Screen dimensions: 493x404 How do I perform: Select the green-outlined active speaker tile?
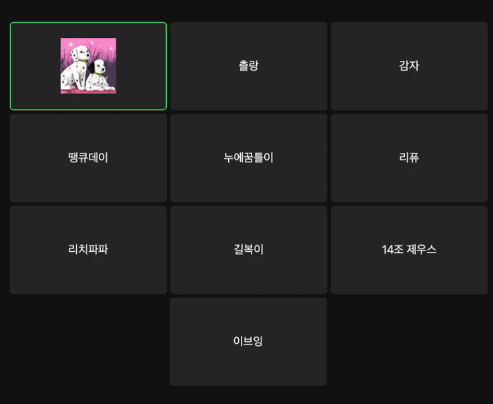88,66
